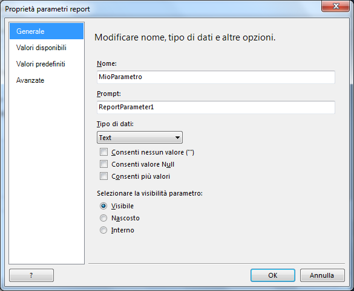Choose the Nascosto visibility option
Image resolution: width=354 pixels, height=291 pixels.
coord(103,218)
